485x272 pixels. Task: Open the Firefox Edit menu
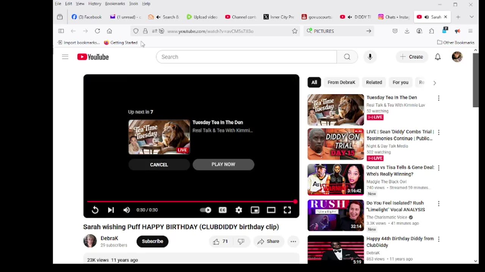69,4
